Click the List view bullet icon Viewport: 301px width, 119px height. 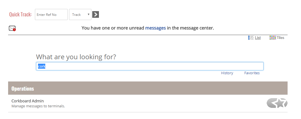251,38
